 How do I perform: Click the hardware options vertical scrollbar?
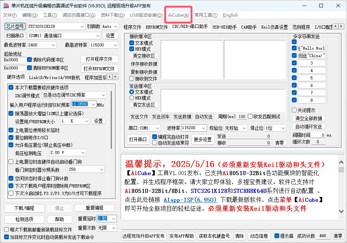pyautogui.click(x=111, y=120)
